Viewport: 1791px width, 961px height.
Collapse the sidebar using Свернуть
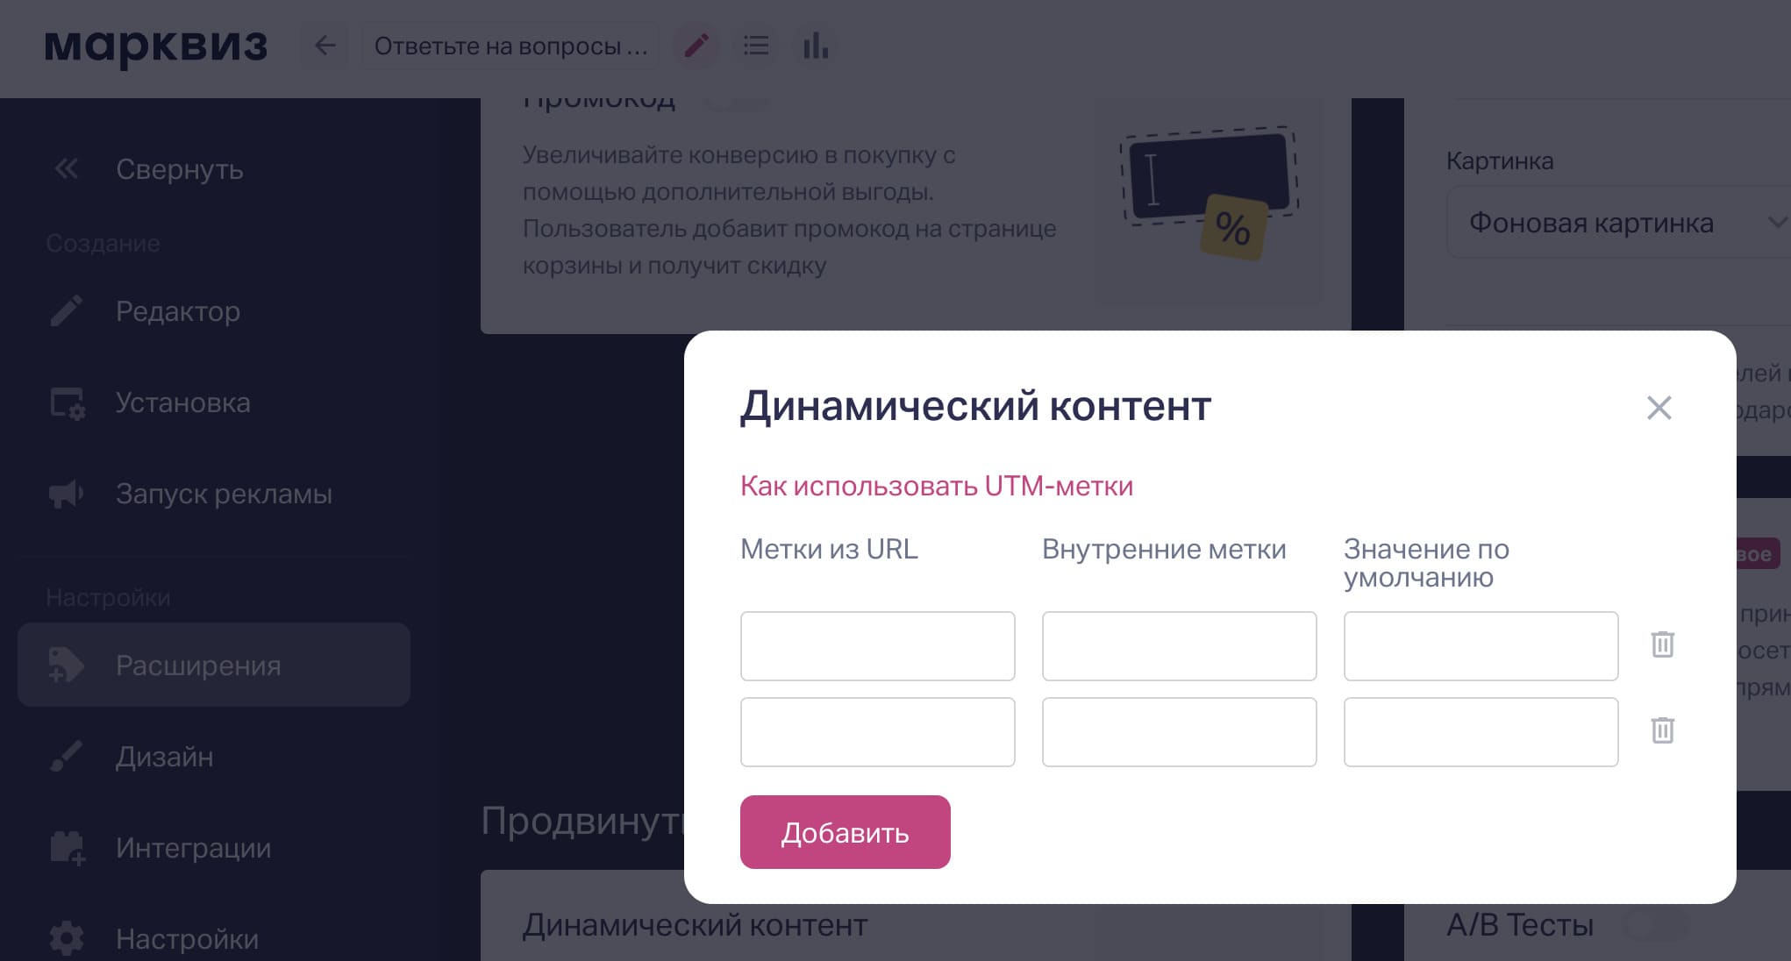[179, 170]
